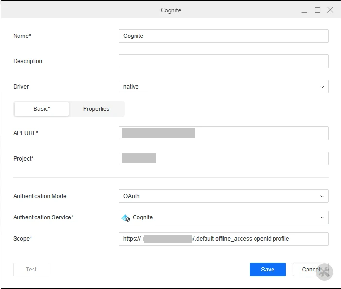Maximize the Cognite dialog window

(317, 10)
